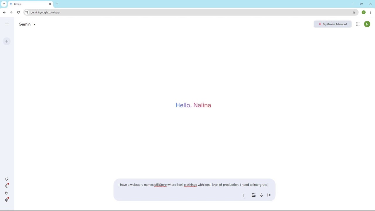Click the misspelled word MillStore
The width and height of the screenshot is (375, 211).
[x=160, y=185]
